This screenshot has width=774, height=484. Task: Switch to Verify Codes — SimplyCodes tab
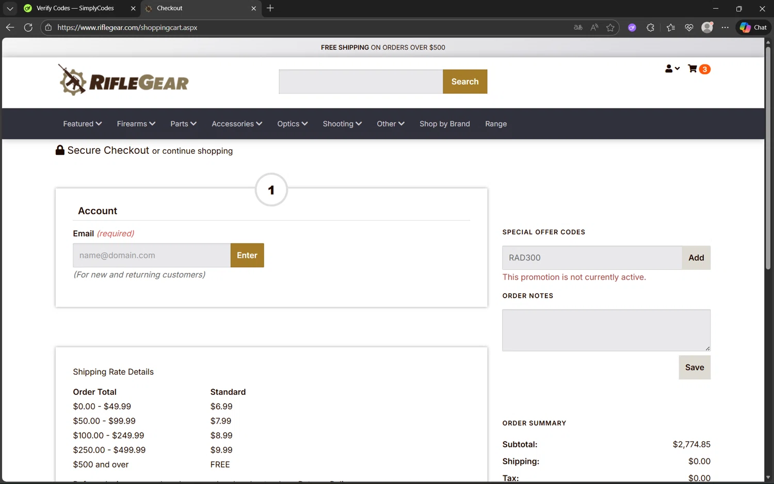(x=75, y=8)
